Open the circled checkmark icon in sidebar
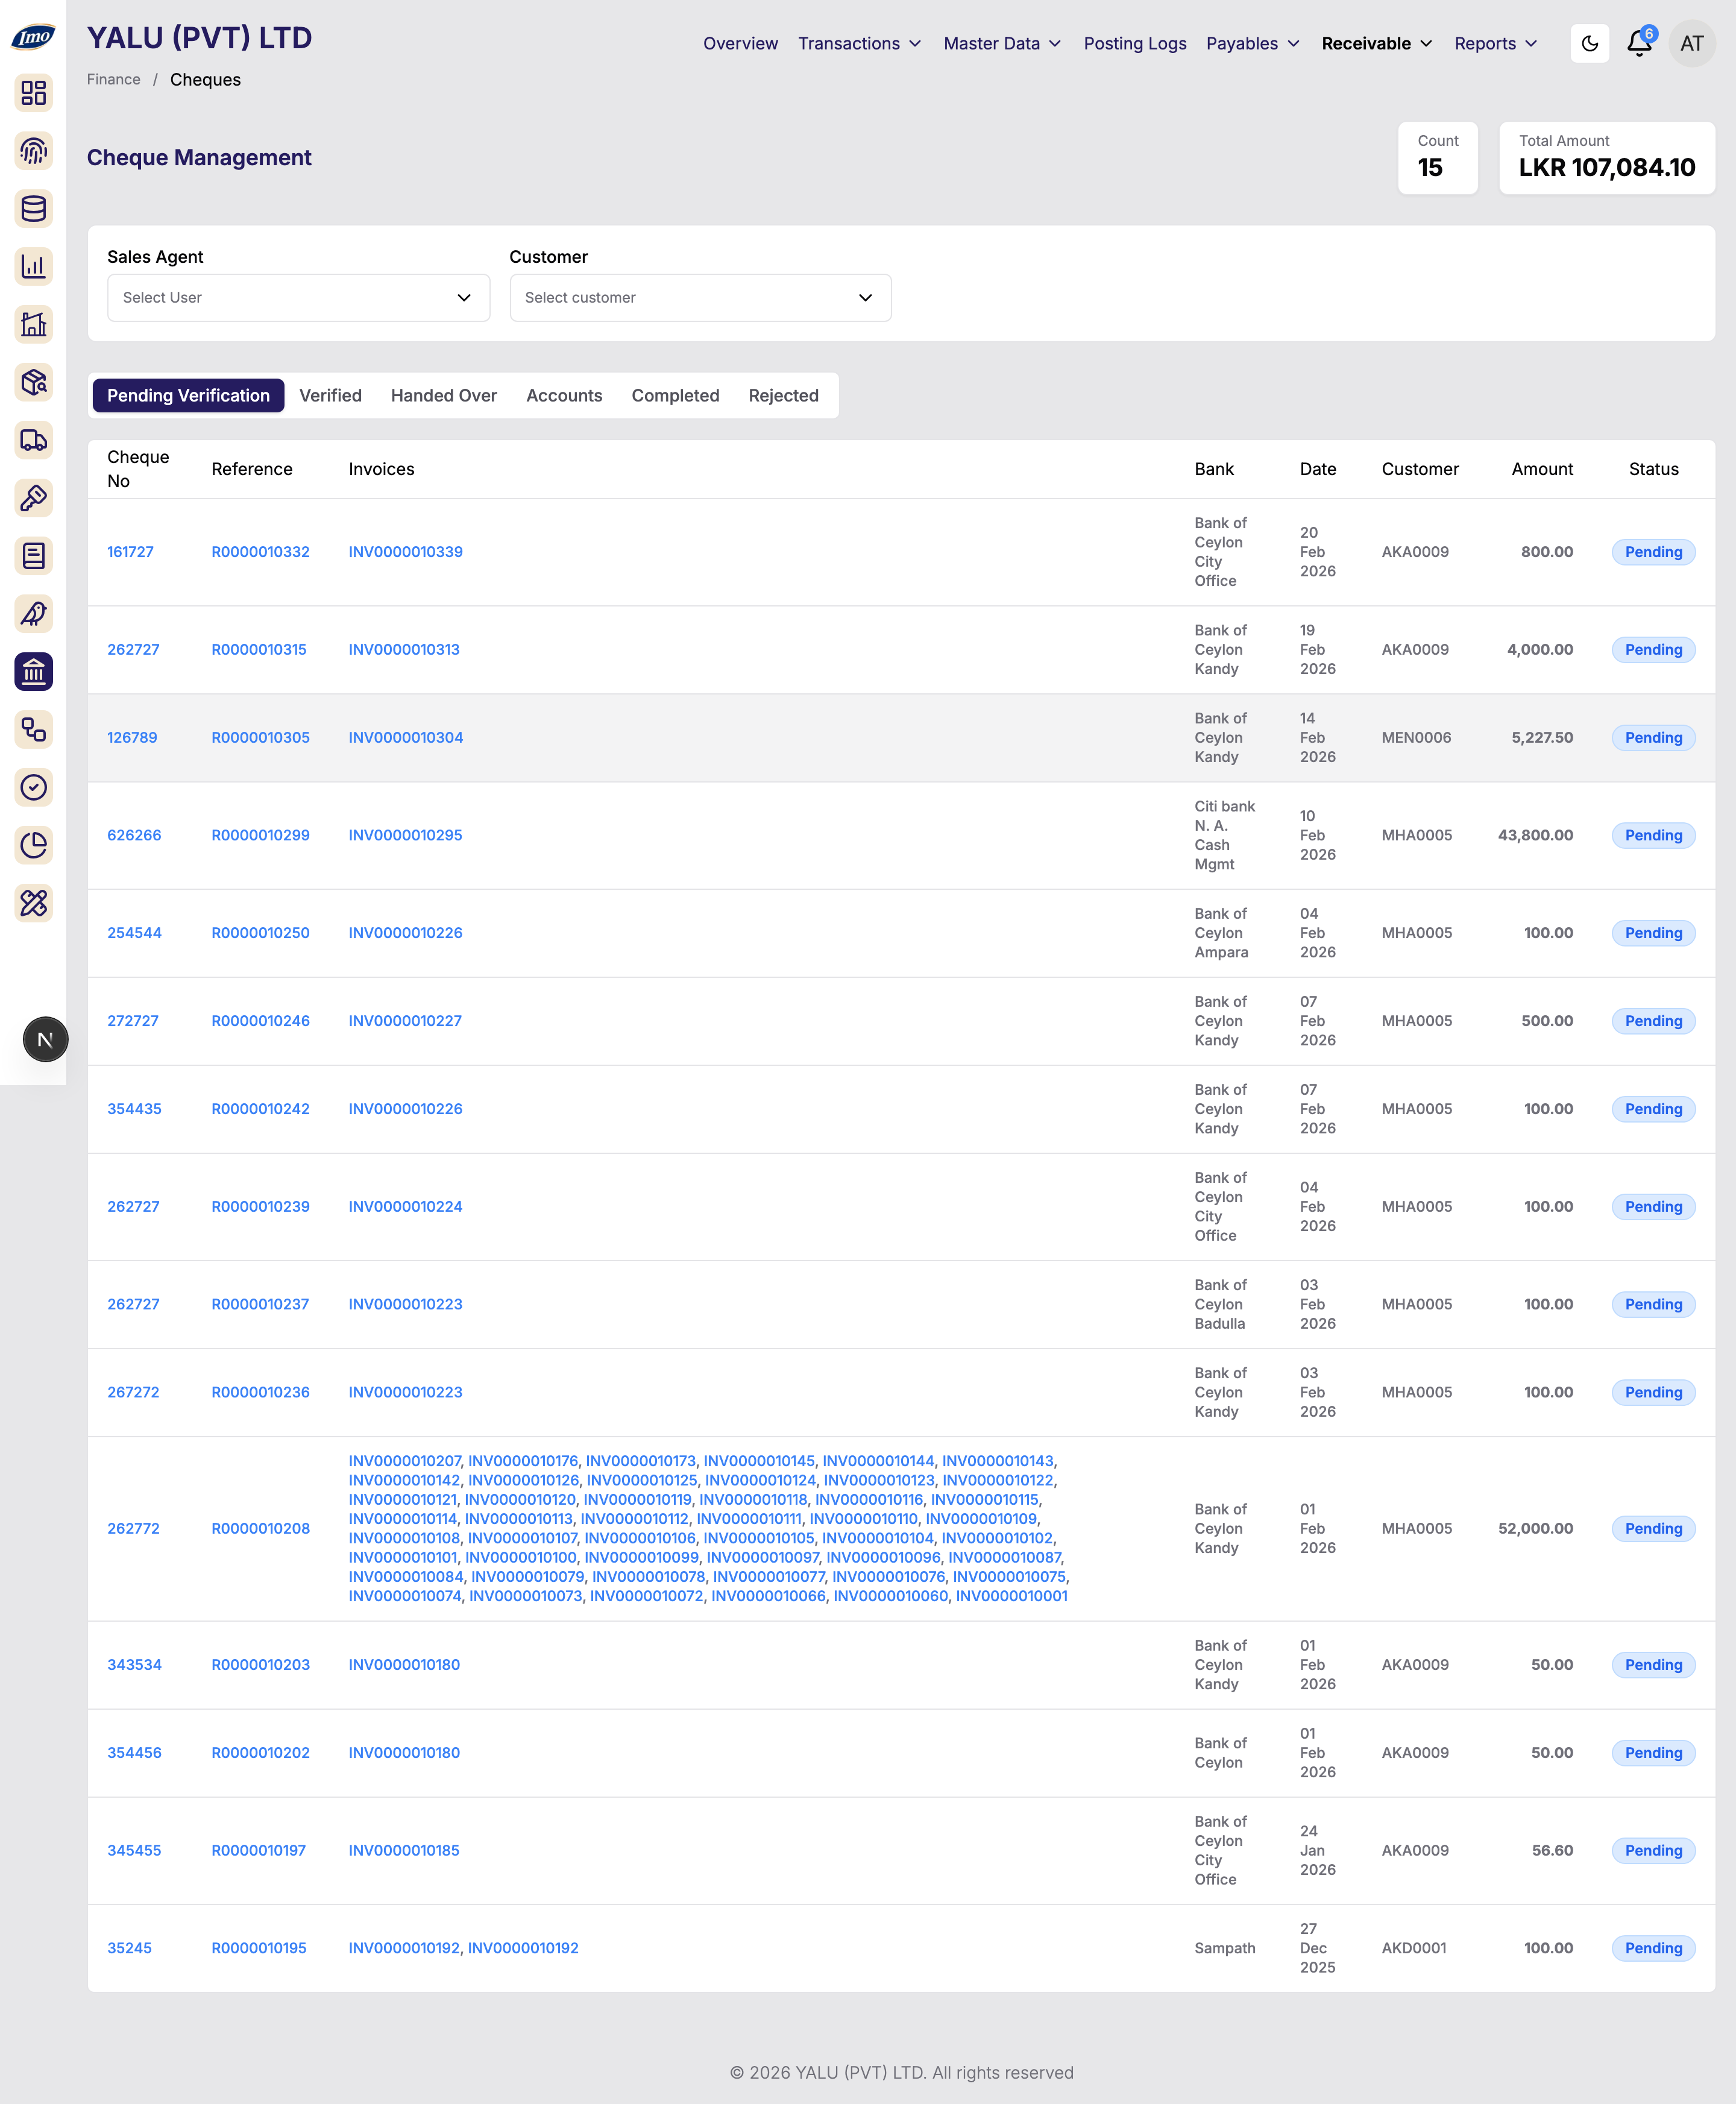The image size is (1736, 2104). (34, 788)
